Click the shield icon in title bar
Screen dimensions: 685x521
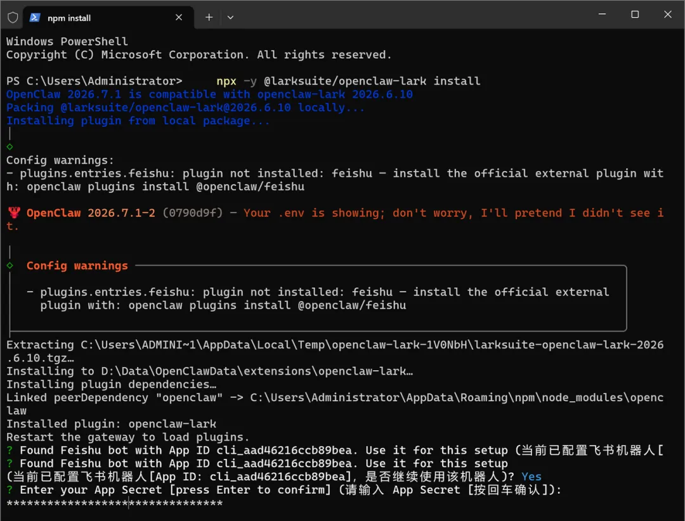pyautogui.click(x=13, y=18)
